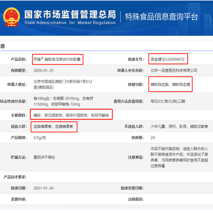Click the 申请人中文名称 label
Screen dimensions: 213x213
tap(130, 70)
